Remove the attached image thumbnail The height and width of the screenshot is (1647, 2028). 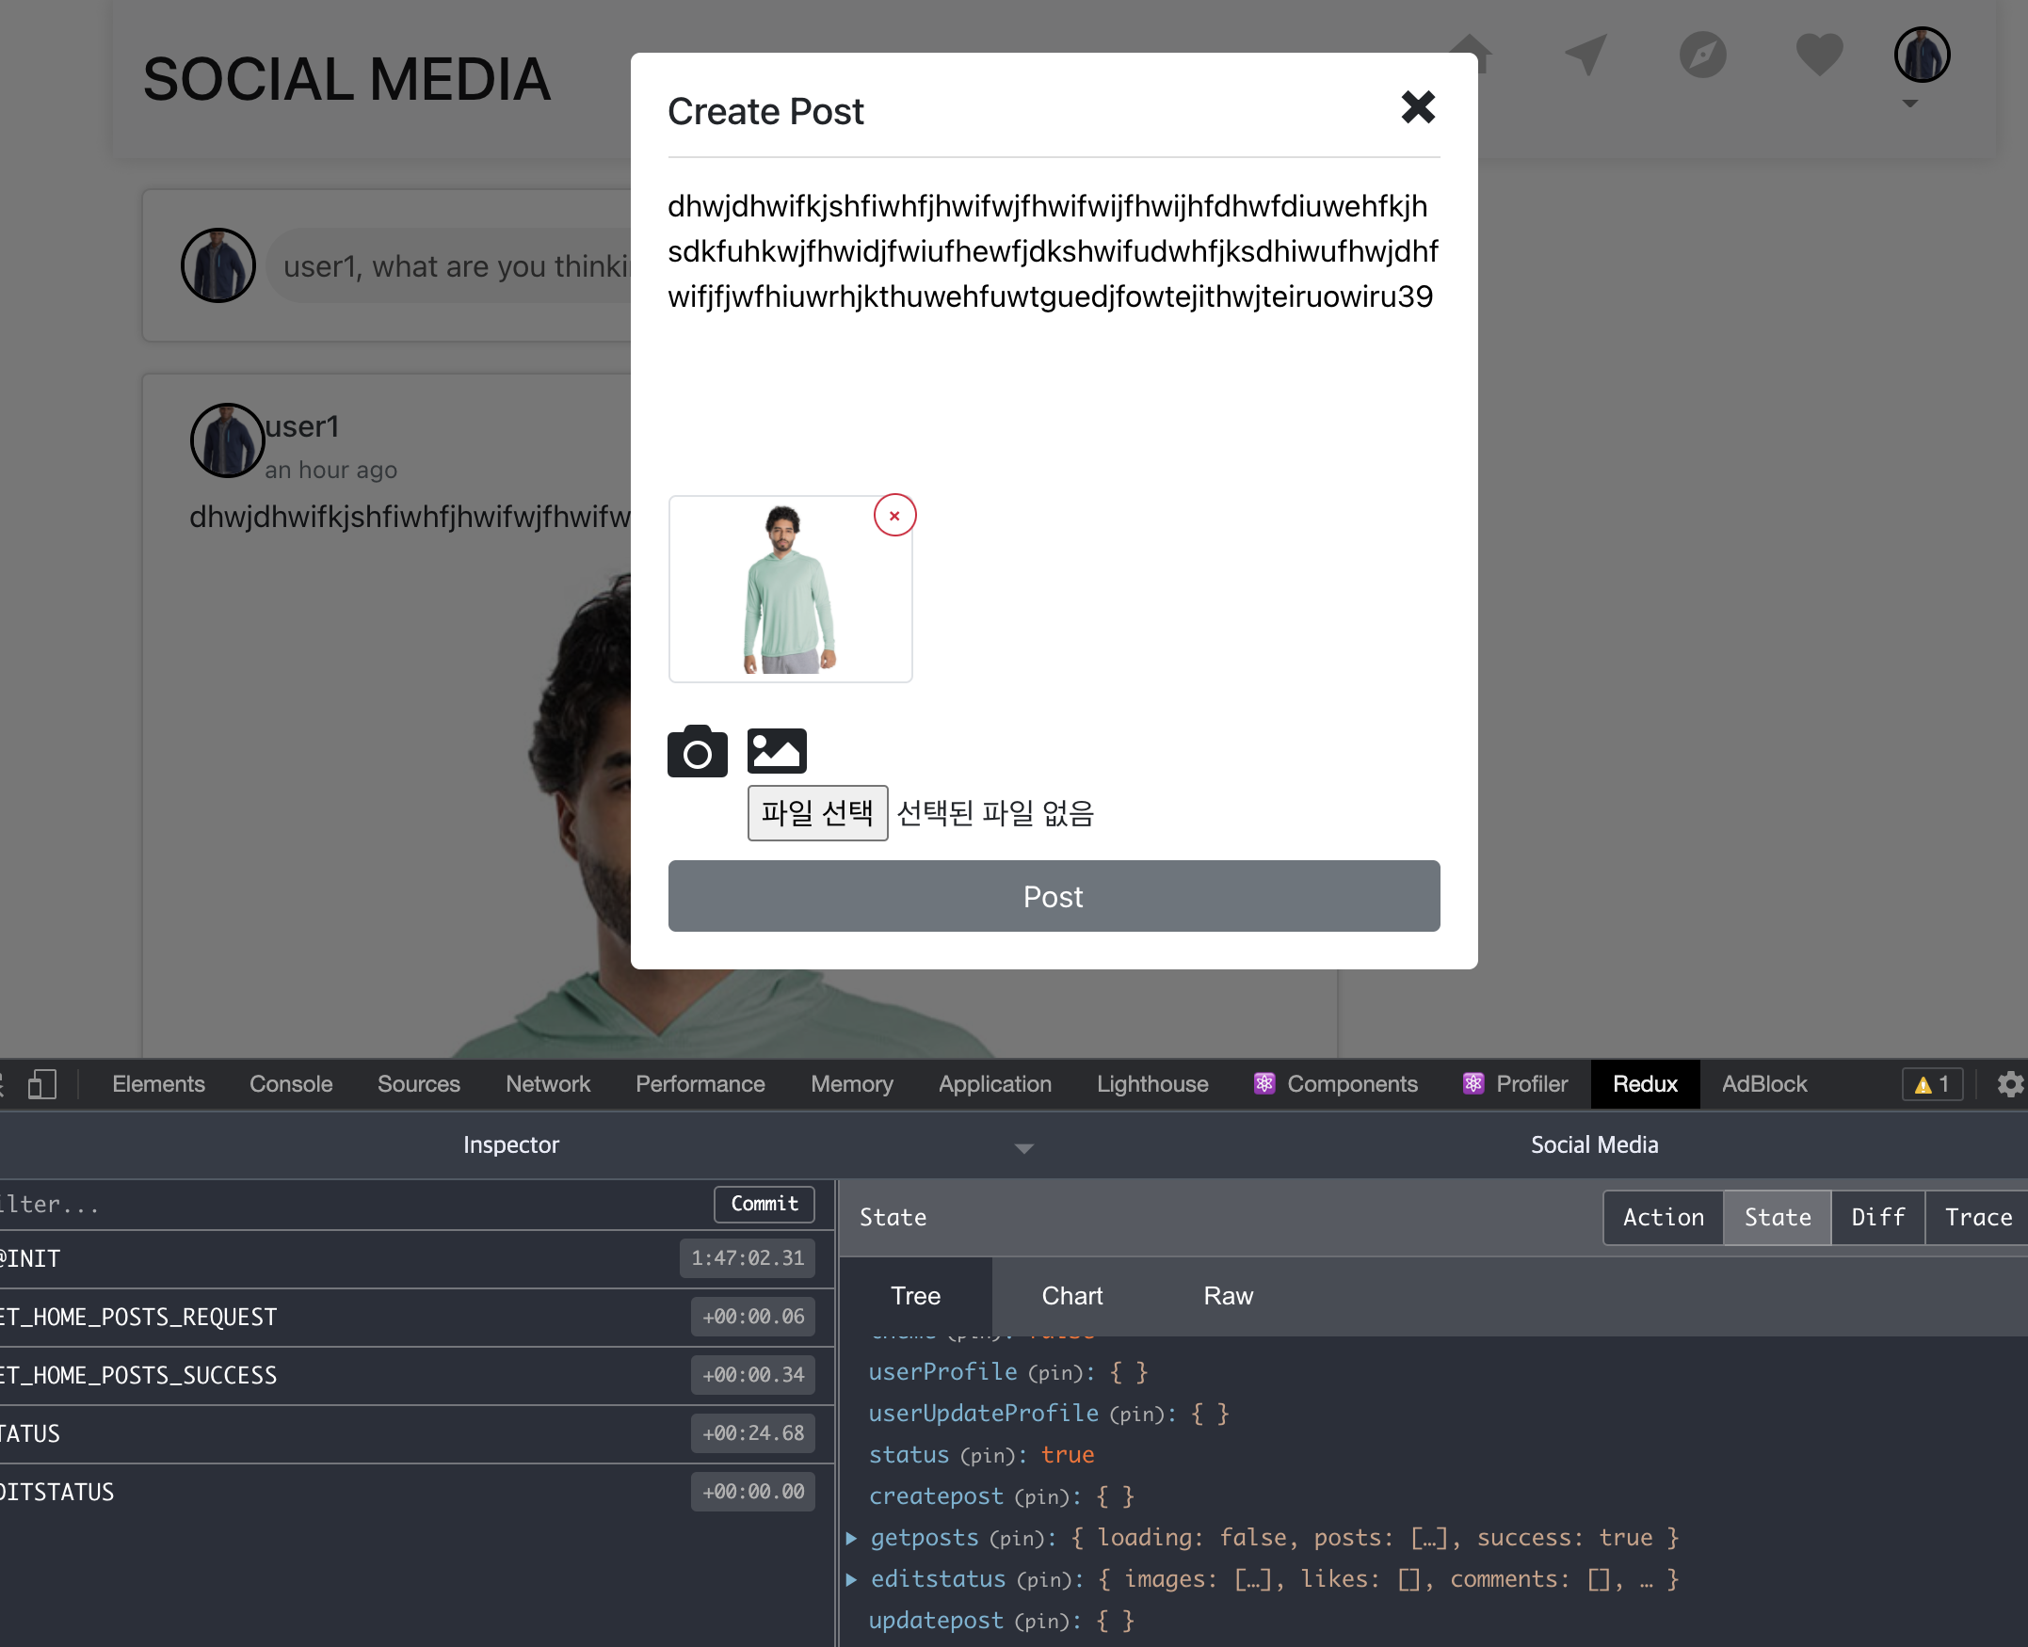point(893,515)
